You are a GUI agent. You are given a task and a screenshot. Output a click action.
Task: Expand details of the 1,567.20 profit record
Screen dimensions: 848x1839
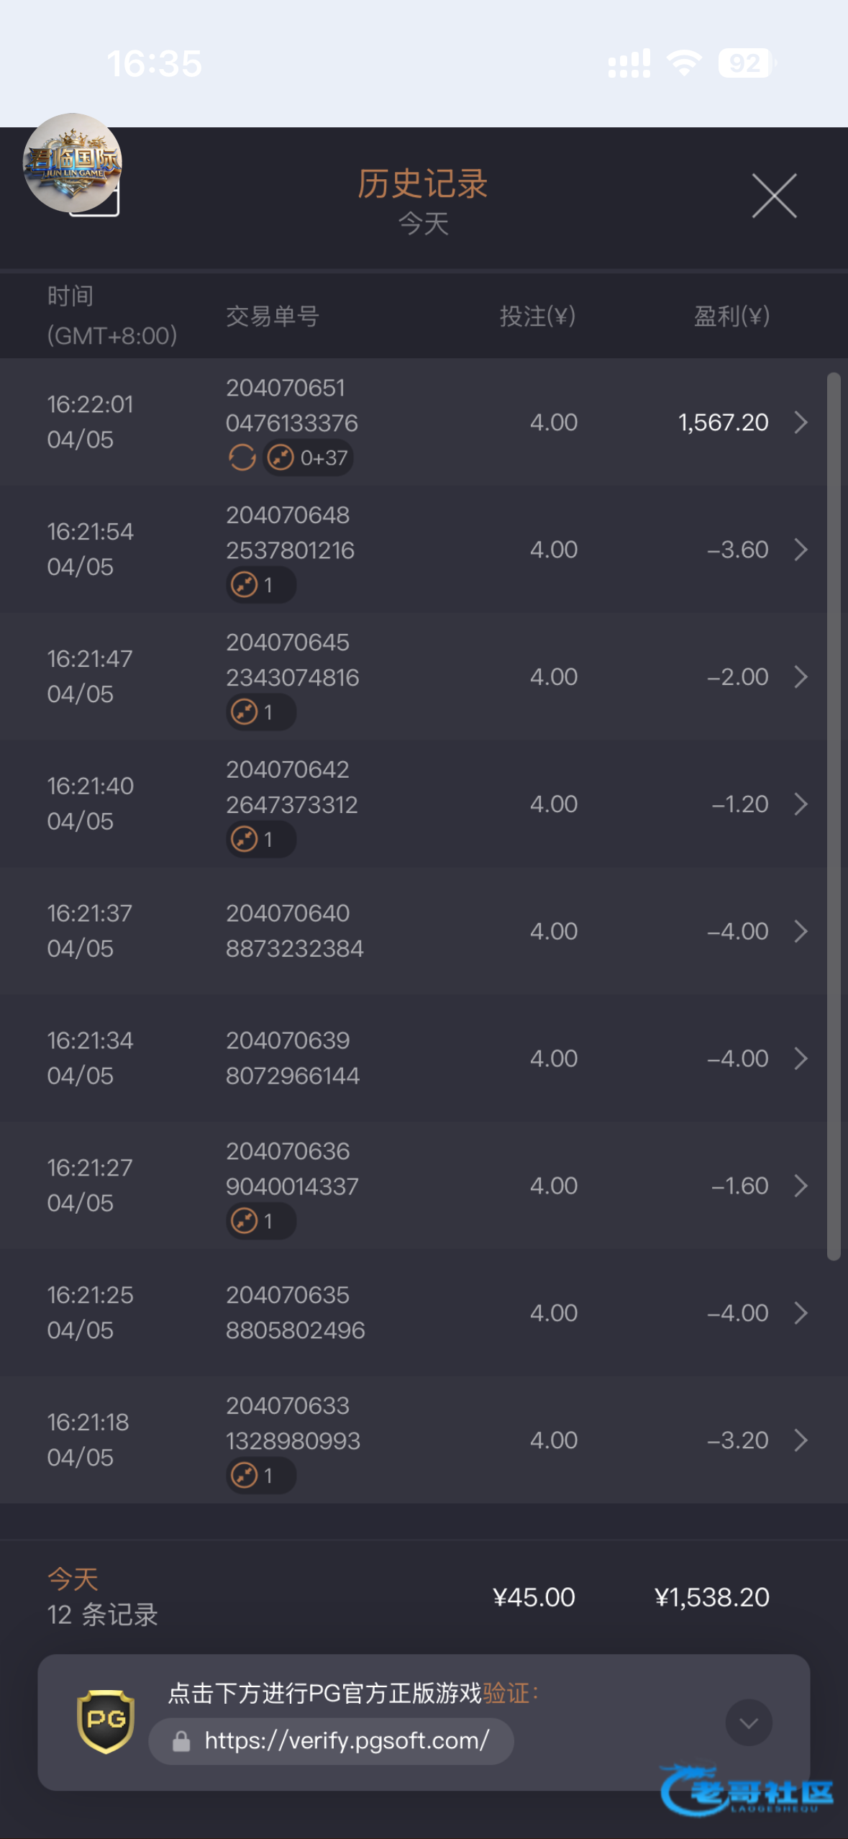point(801,422)
